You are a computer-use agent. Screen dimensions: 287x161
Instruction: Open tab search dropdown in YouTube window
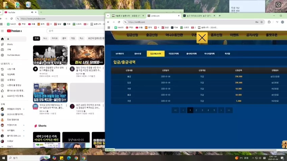click(1, 12)
